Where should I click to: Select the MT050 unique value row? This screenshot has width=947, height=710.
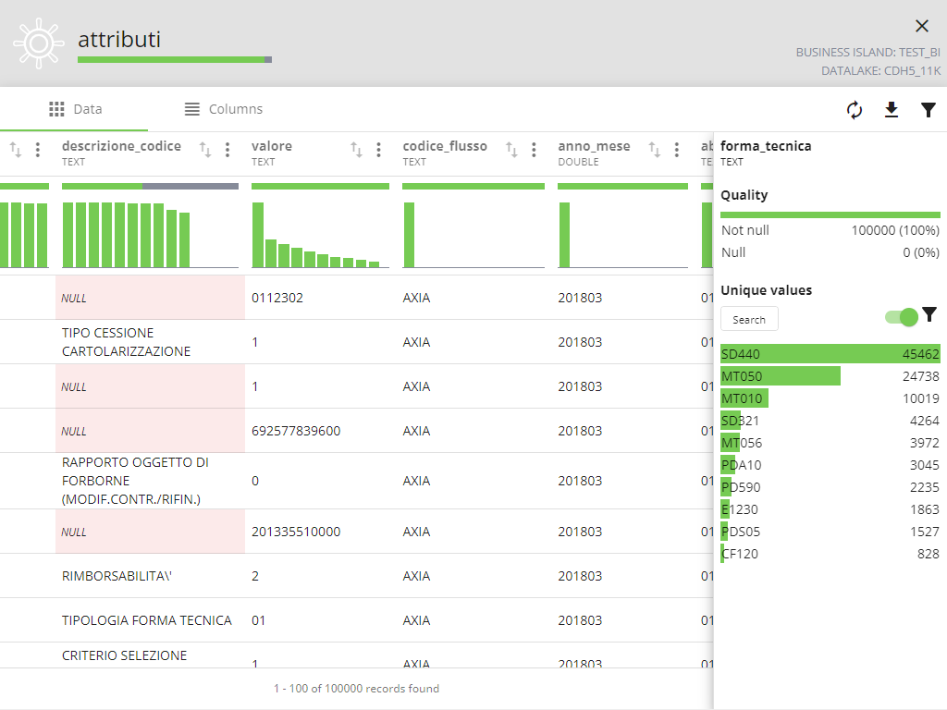point(830,375)
